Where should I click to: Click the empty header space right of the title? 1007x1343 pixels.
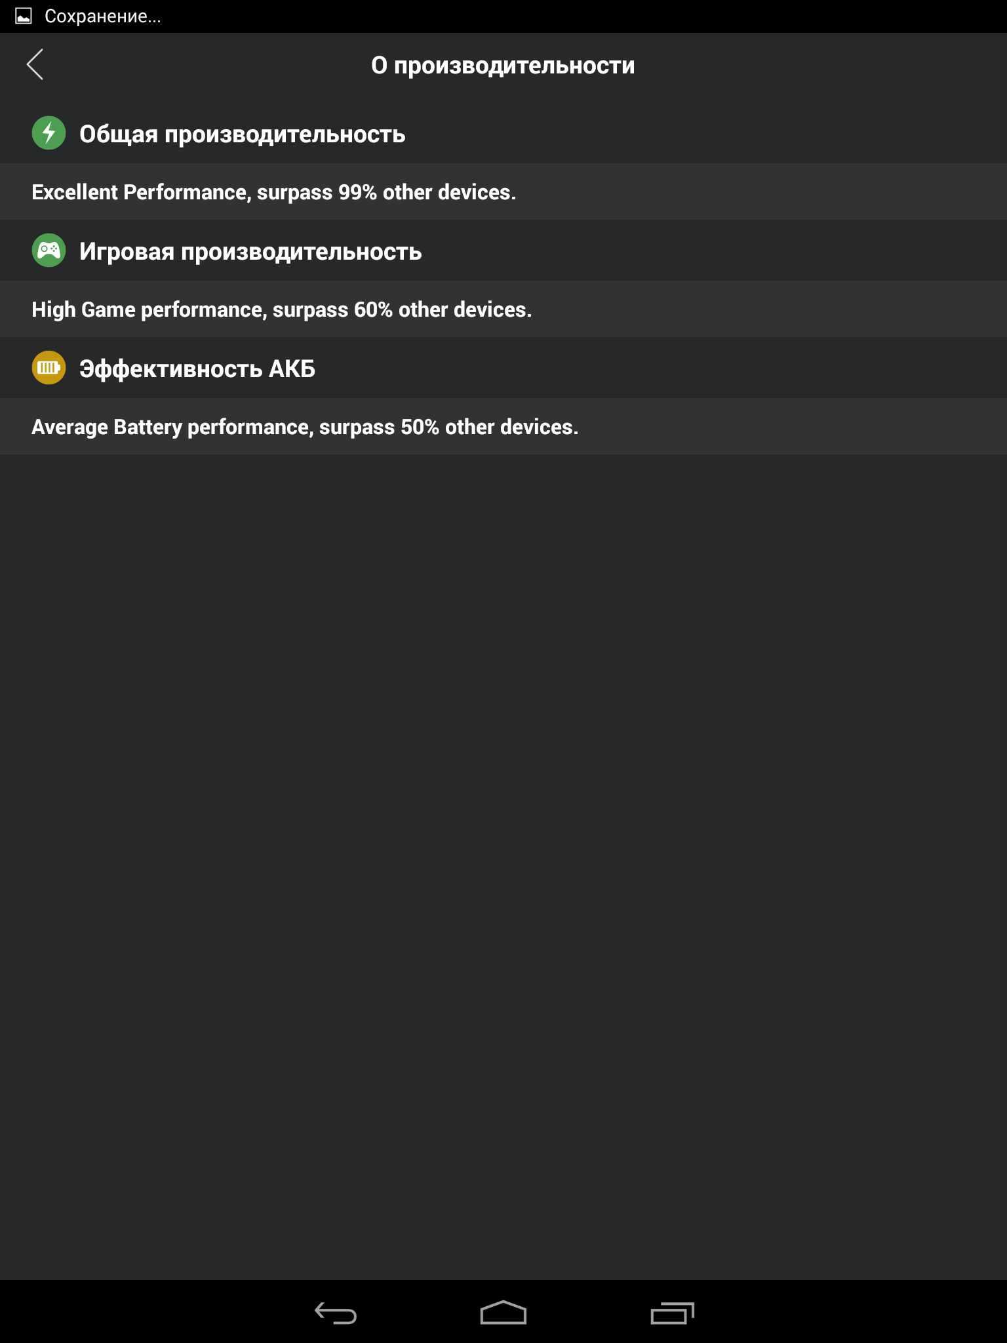coord(819,66)
